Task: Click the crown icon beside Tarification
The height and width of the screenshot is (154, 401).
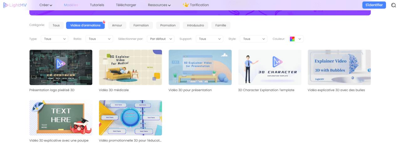Action: pyautogui.click(x=186, y=5)
